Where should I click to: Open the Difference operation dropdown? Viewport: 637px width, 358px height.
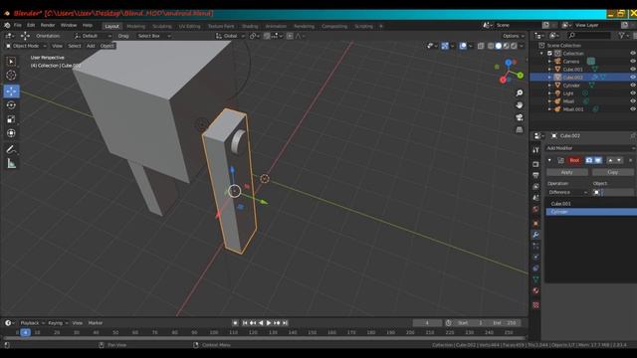click(x=567, y=192)
